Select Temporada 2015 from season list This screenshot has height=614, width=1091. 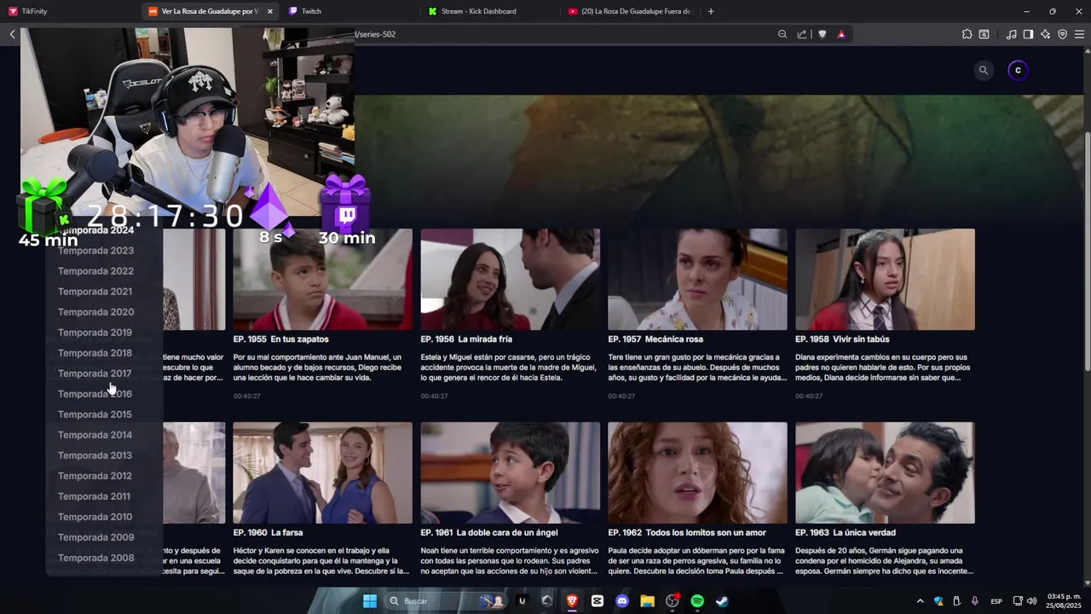[x=95, y=414]
